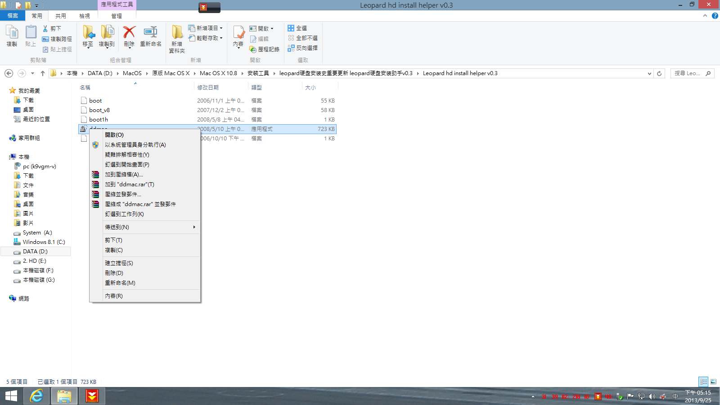Choose 內容(R) from context menu

[145, 296]
